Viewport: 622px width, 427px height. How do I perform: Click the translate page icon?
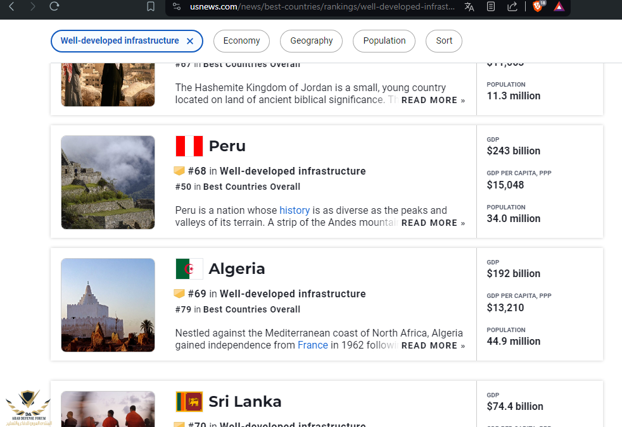point(469,6)
